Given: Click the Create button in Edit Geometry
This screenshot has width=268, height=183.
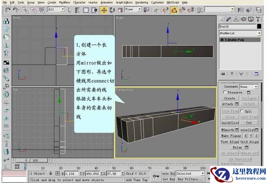Looking at the screenshot, I should [x=229, y=98].
